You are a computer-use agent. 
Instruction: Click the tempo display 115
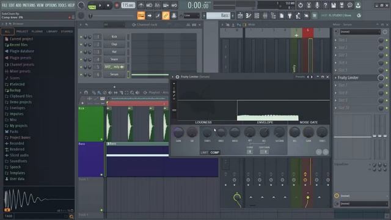tap(128, 5)
